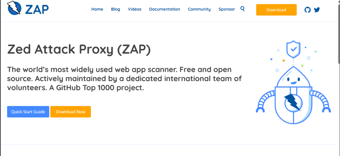Open the Twitter bird icon link

317,10
